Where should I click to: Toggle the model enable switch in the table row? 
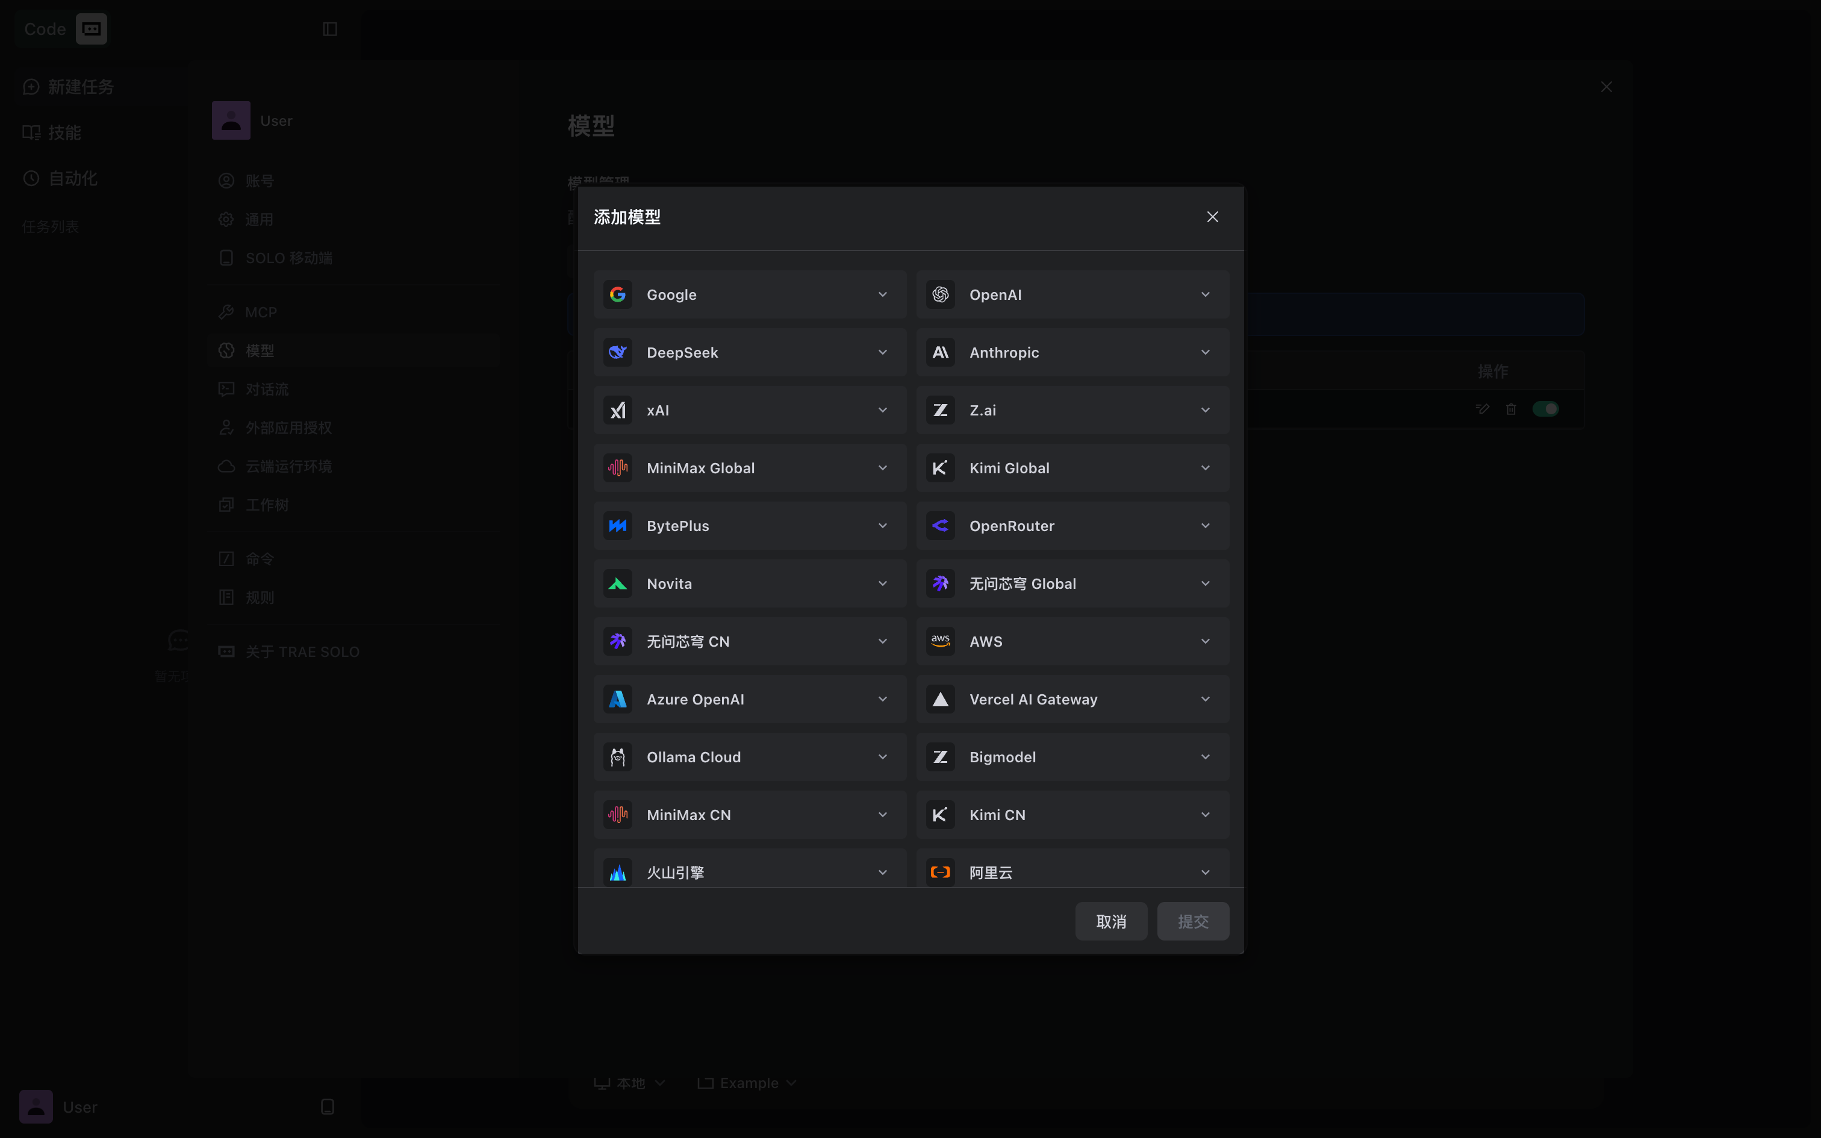[1546, 409]
